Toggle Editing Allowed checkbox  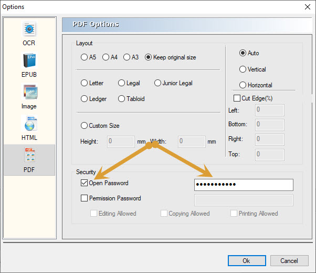pyautogui.click(x=93, y=214)
